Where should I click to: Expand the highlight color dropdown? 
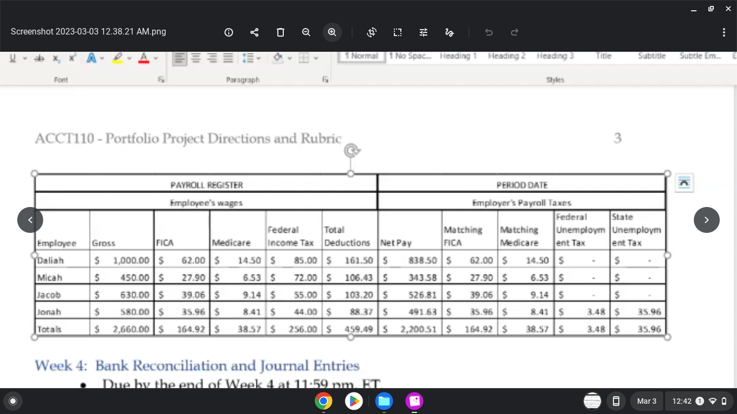pyautogui.click(x=129, y=58)
